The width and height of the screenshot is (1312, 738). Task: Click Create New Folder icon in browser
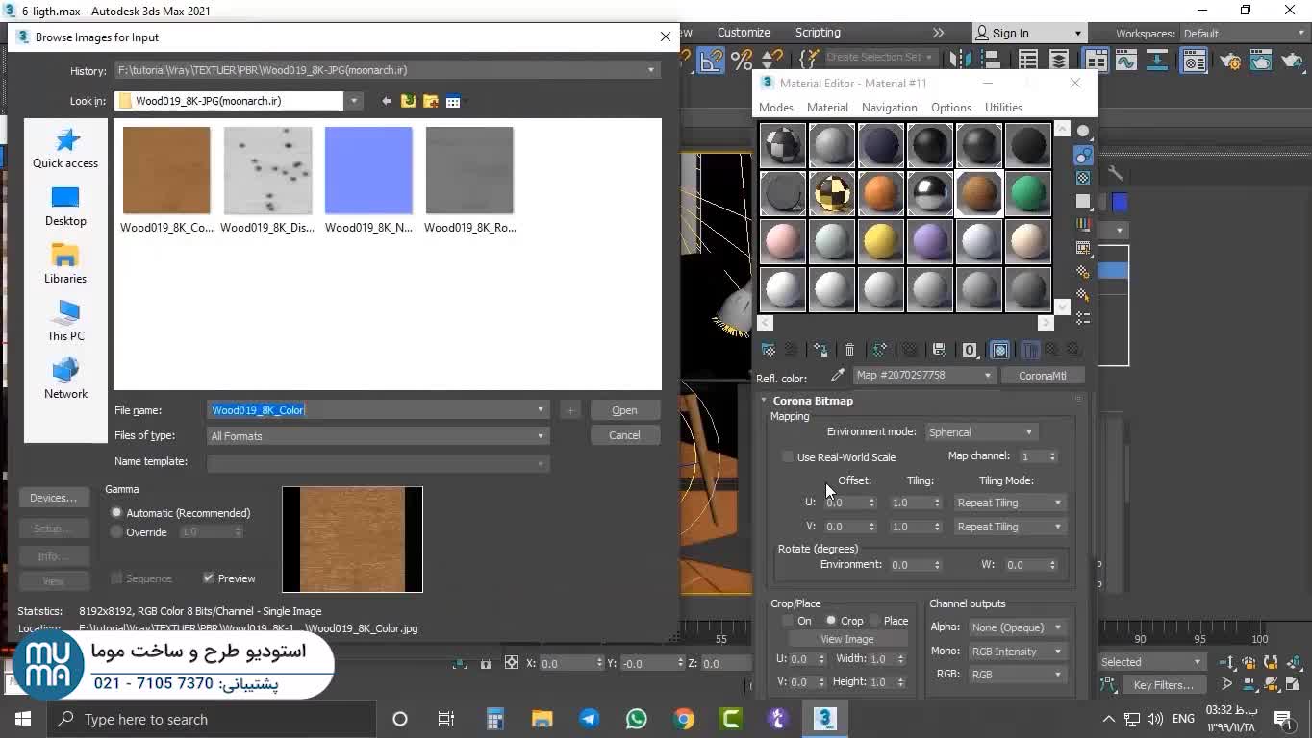click(430, 101)
